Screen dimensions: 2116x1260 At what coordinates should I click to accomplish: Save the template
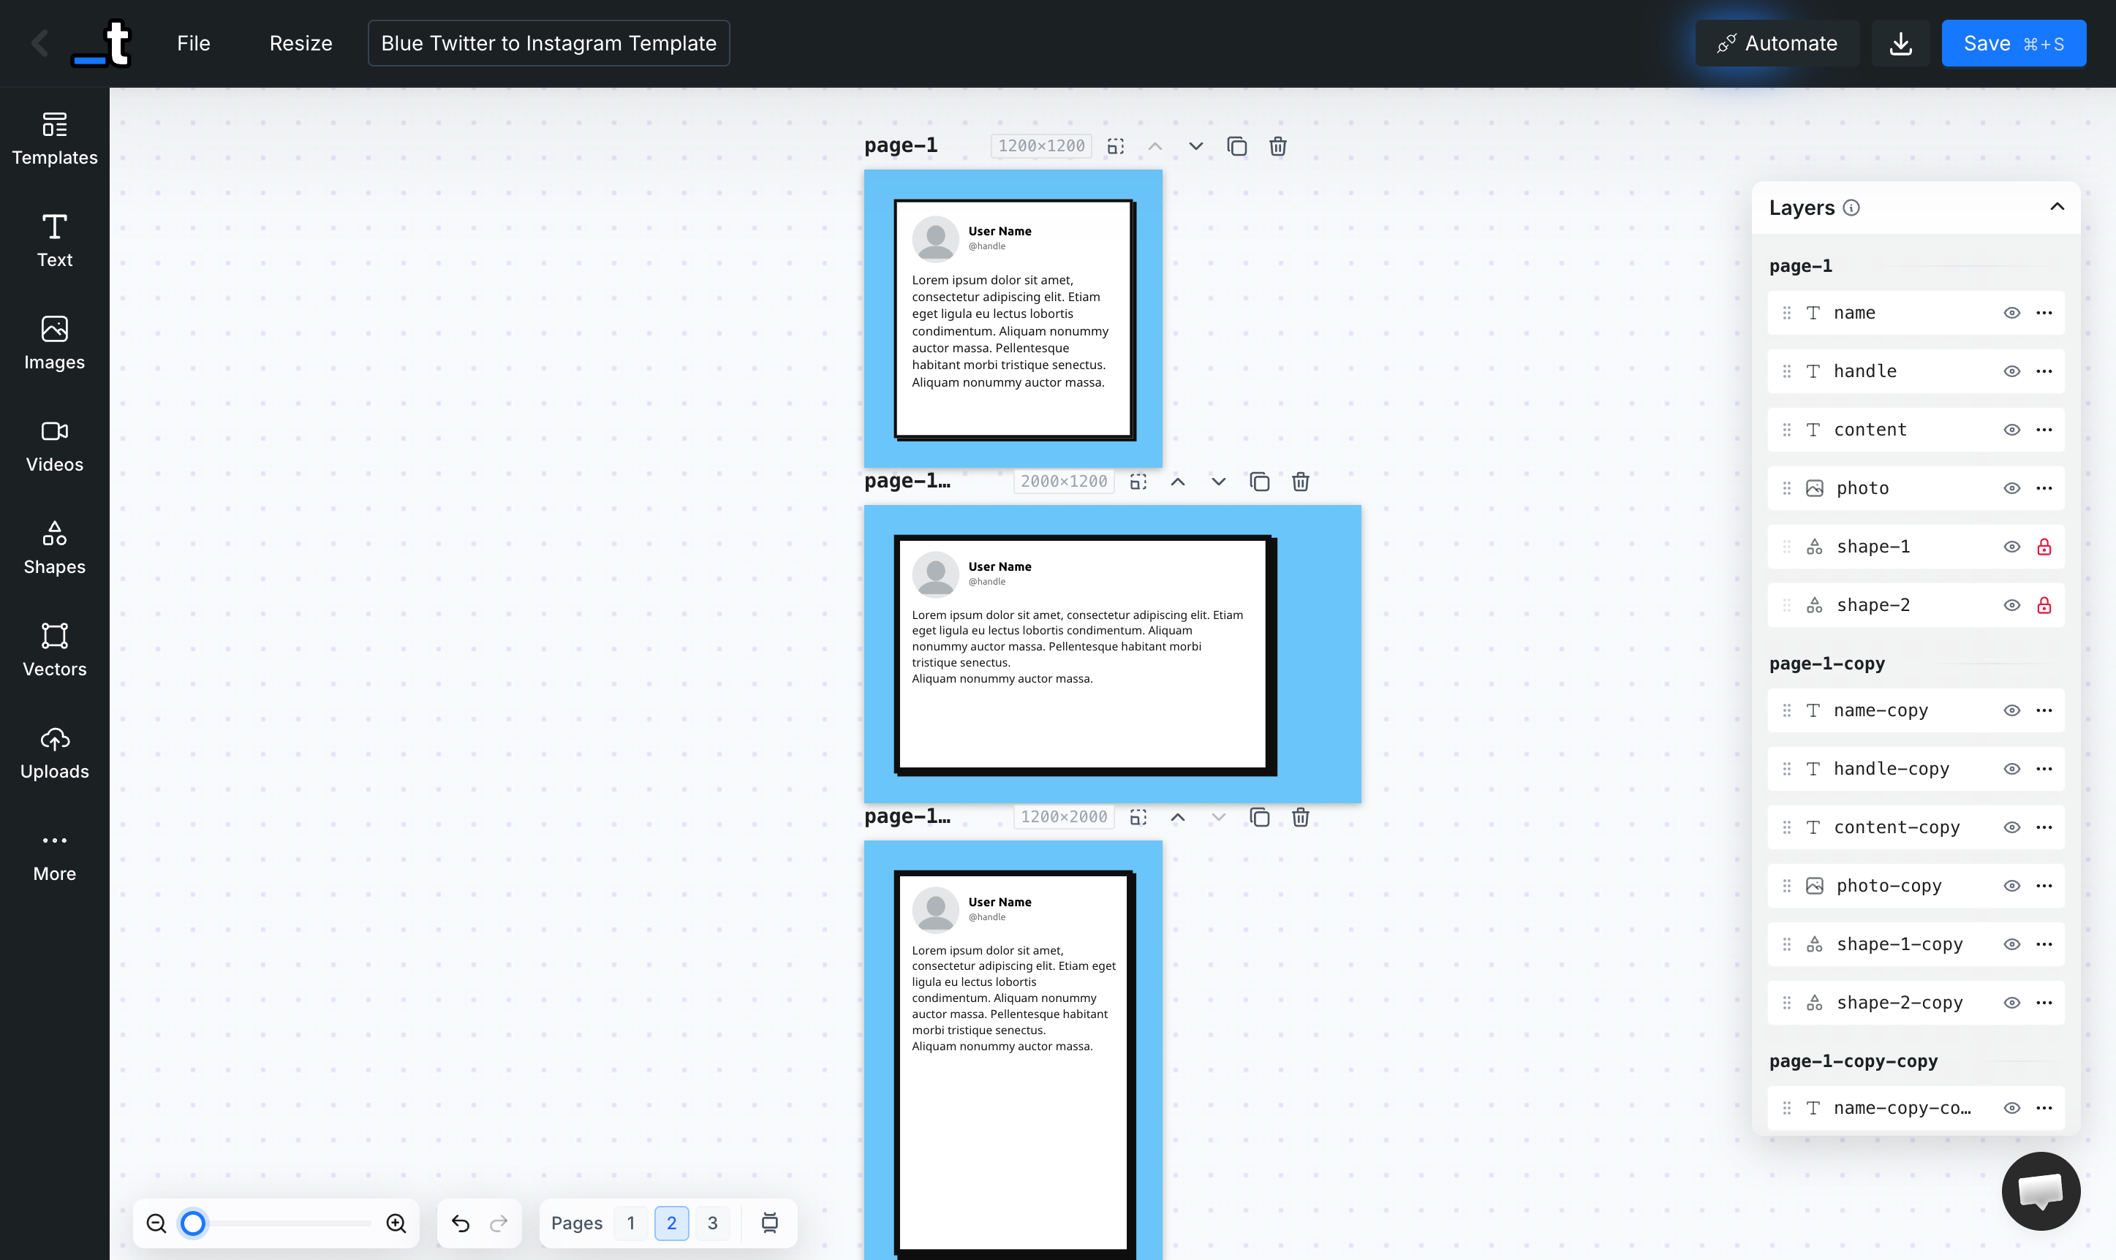coord(2013,43)
